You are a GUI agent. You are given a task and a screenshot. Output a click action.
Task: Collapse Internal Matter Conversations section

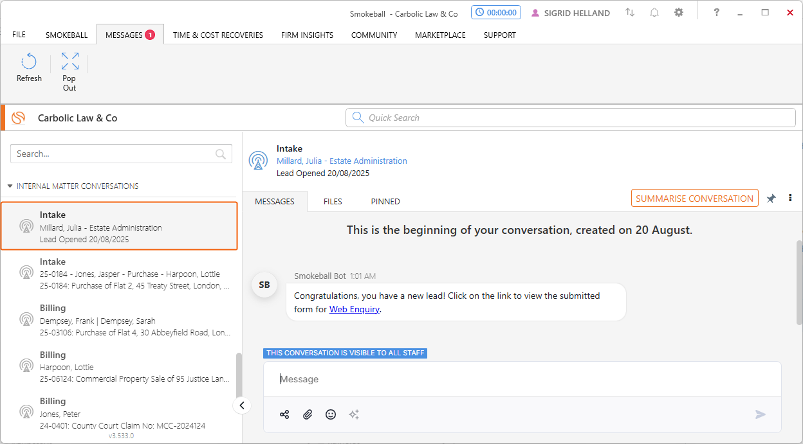[10, 186]
